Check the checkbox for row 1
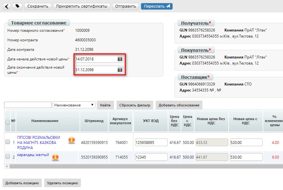This screenshot has height=190, width=283. click(x=8, y=142)
